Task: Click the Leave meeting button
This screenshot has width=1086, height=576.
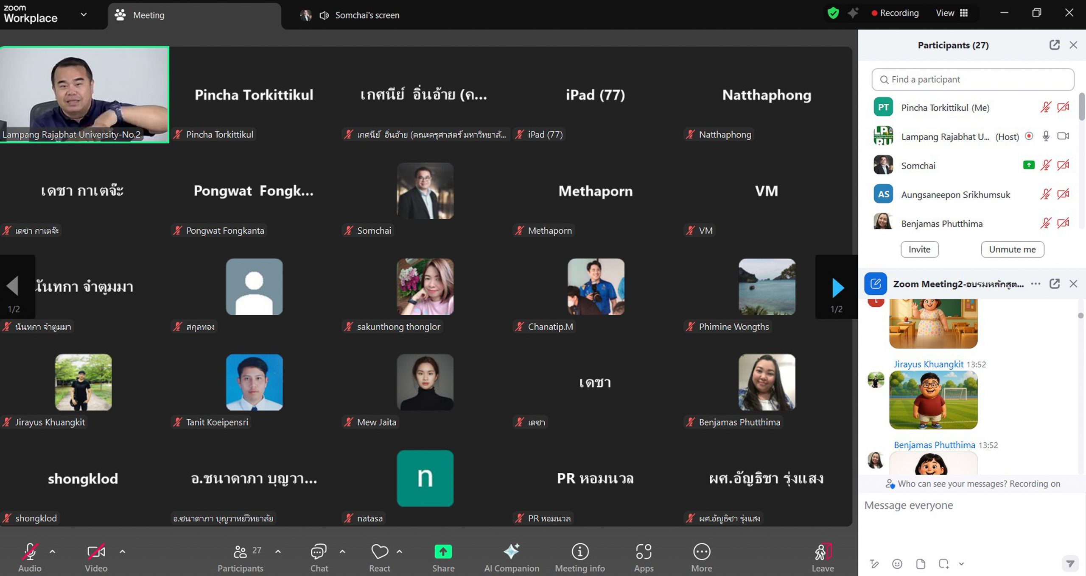Action: coord(823,557)
